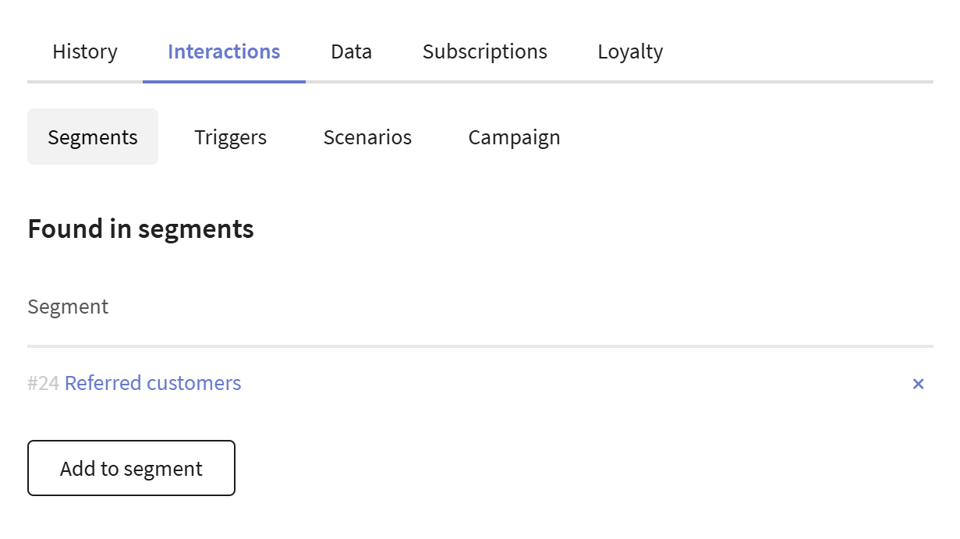Click the Segment column header

tap(68, 307)
